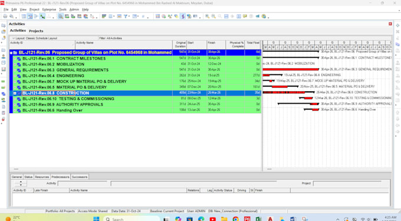Click the YouTube icon in the taskbar
401x221 pixels.
(212, 219)
